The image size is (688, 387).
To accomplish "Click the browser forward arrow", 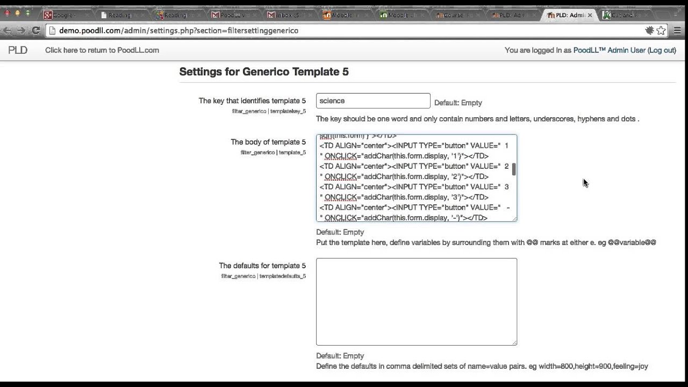I will click(x=21, y=31).
